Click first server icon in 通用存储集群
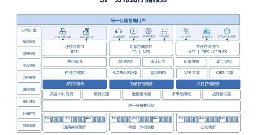Screen dimensions: 267x135 pos(54,119)
